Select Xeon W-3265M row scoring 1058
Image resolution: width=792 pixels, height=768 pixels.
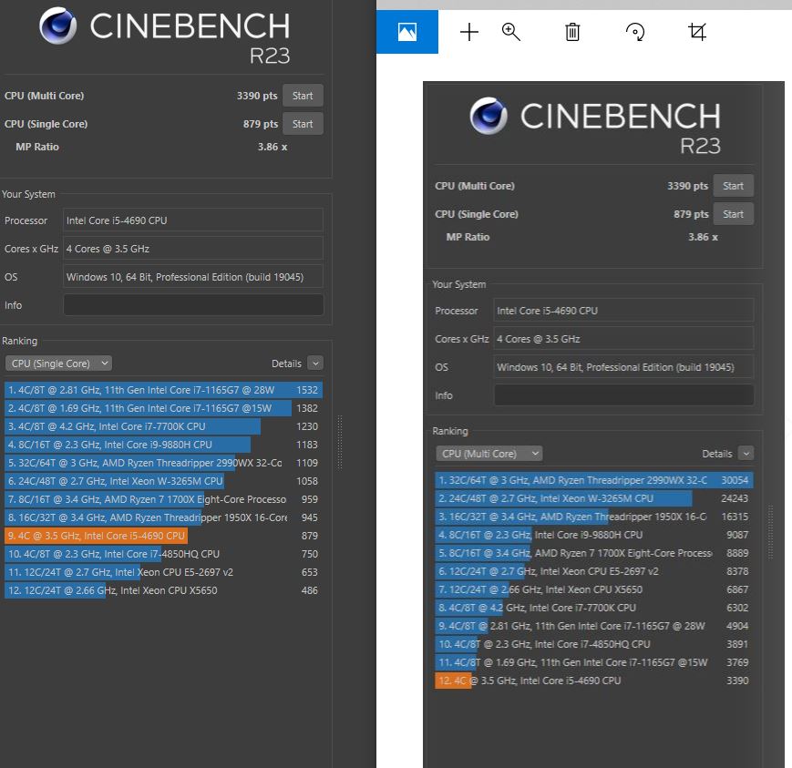point(164,481)
